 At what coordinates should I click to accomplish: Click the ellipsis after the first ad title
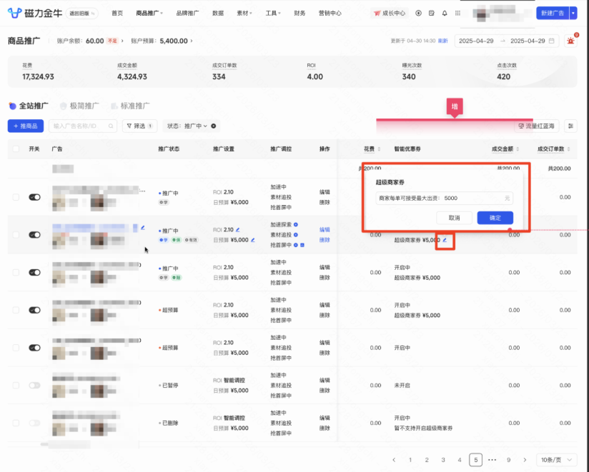[x=142, y=191]
